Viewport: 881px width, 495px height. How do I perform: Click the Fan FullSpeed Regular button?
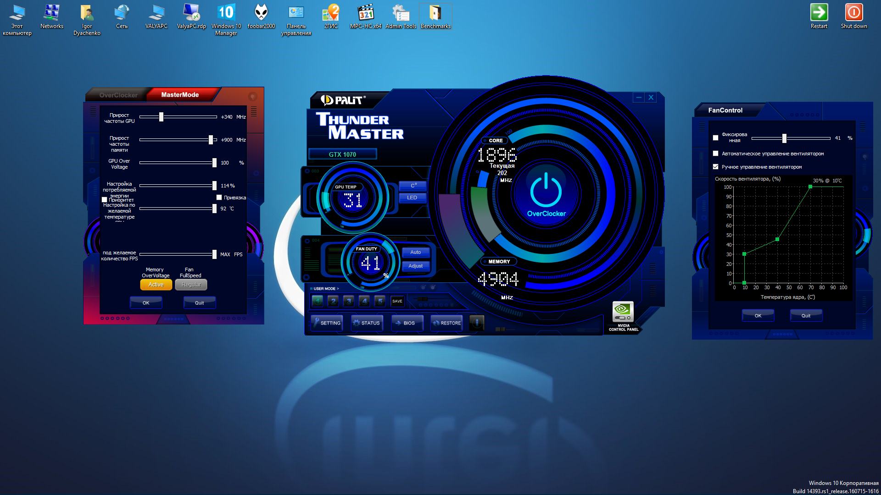coord(191,285)
